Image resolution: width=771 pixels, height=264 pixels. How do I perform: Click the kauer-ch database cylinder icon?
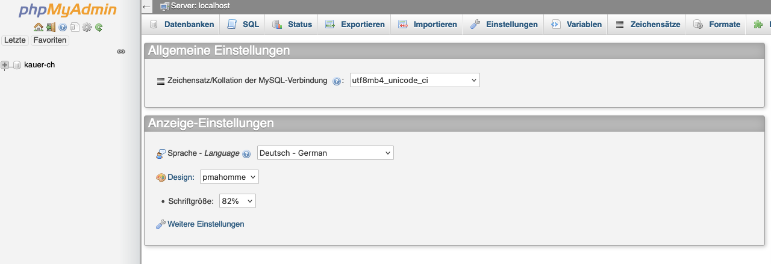17,65
